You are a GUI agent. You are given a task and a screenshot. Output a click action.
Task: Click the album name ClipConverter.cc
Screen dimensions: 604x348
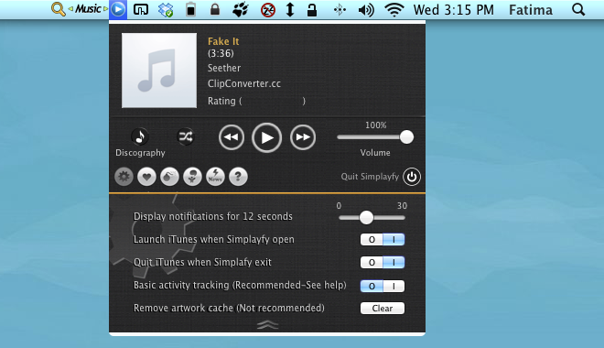coord(243,83)
